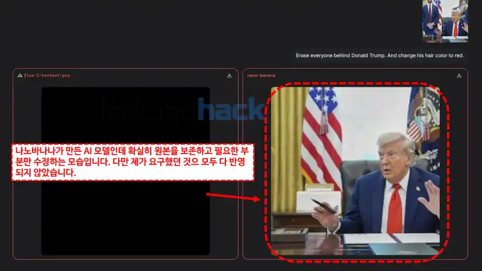The height and width of the screenshot is (271, 482).
Task: Click the 'Erase everyone behind' prompt message
Action: coord(379,55)
